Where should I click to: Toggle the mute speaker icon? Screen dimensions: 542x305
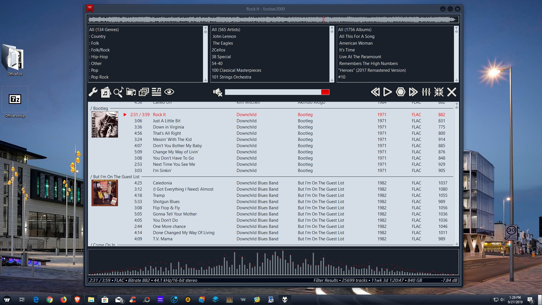tap(217, 92)
